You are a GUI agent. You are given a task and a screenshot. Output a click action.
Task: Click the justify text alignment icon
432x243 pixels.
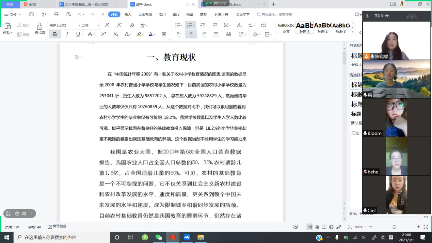[216, 34]
